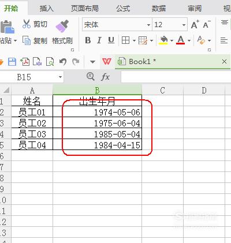Image resolution: width=231 pixels, height=243 pixels.
Task: Apply cell borders icon
Action: (x=125, y=40)
